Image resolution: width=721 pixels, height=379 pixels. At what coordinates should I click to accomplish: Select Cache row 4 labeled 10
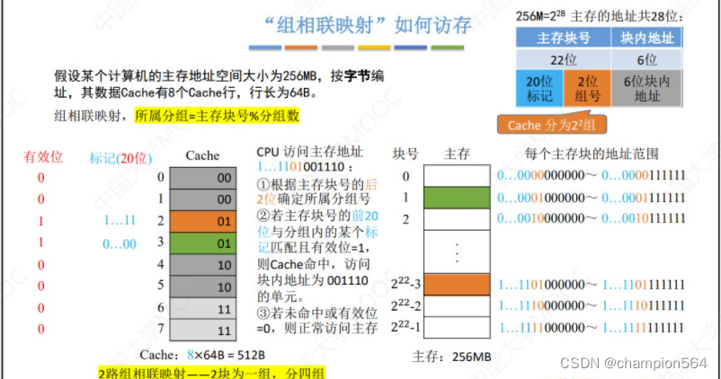203,265
